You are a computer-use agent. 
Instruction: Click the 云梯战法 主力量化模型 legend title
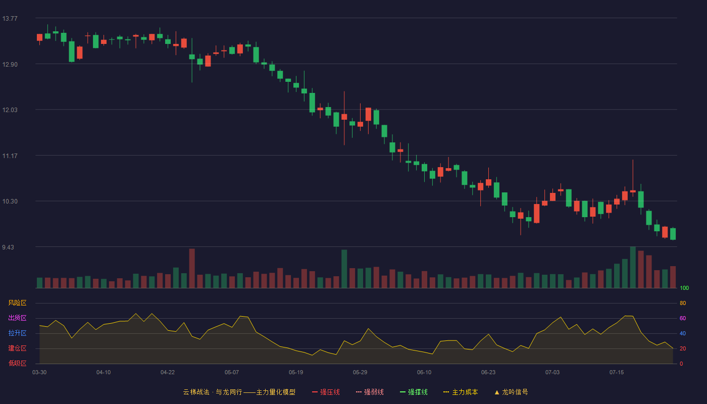pos(239,392)
